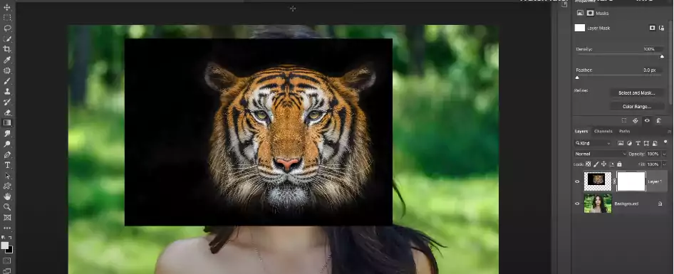The height and width of the screenshot is (274, 674).
Task: Toggle lock image pixels brush icon
Action: (596, 164)
